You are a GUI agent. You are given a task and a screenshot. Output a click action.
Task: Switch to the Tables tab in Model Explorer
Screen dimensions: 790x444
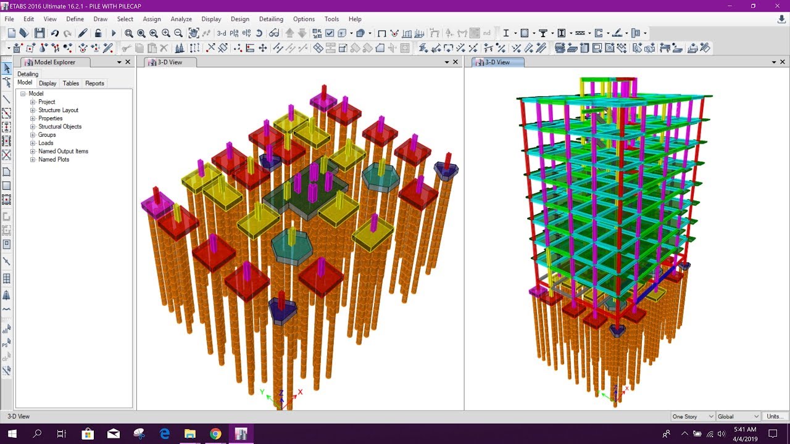point(71,83)
